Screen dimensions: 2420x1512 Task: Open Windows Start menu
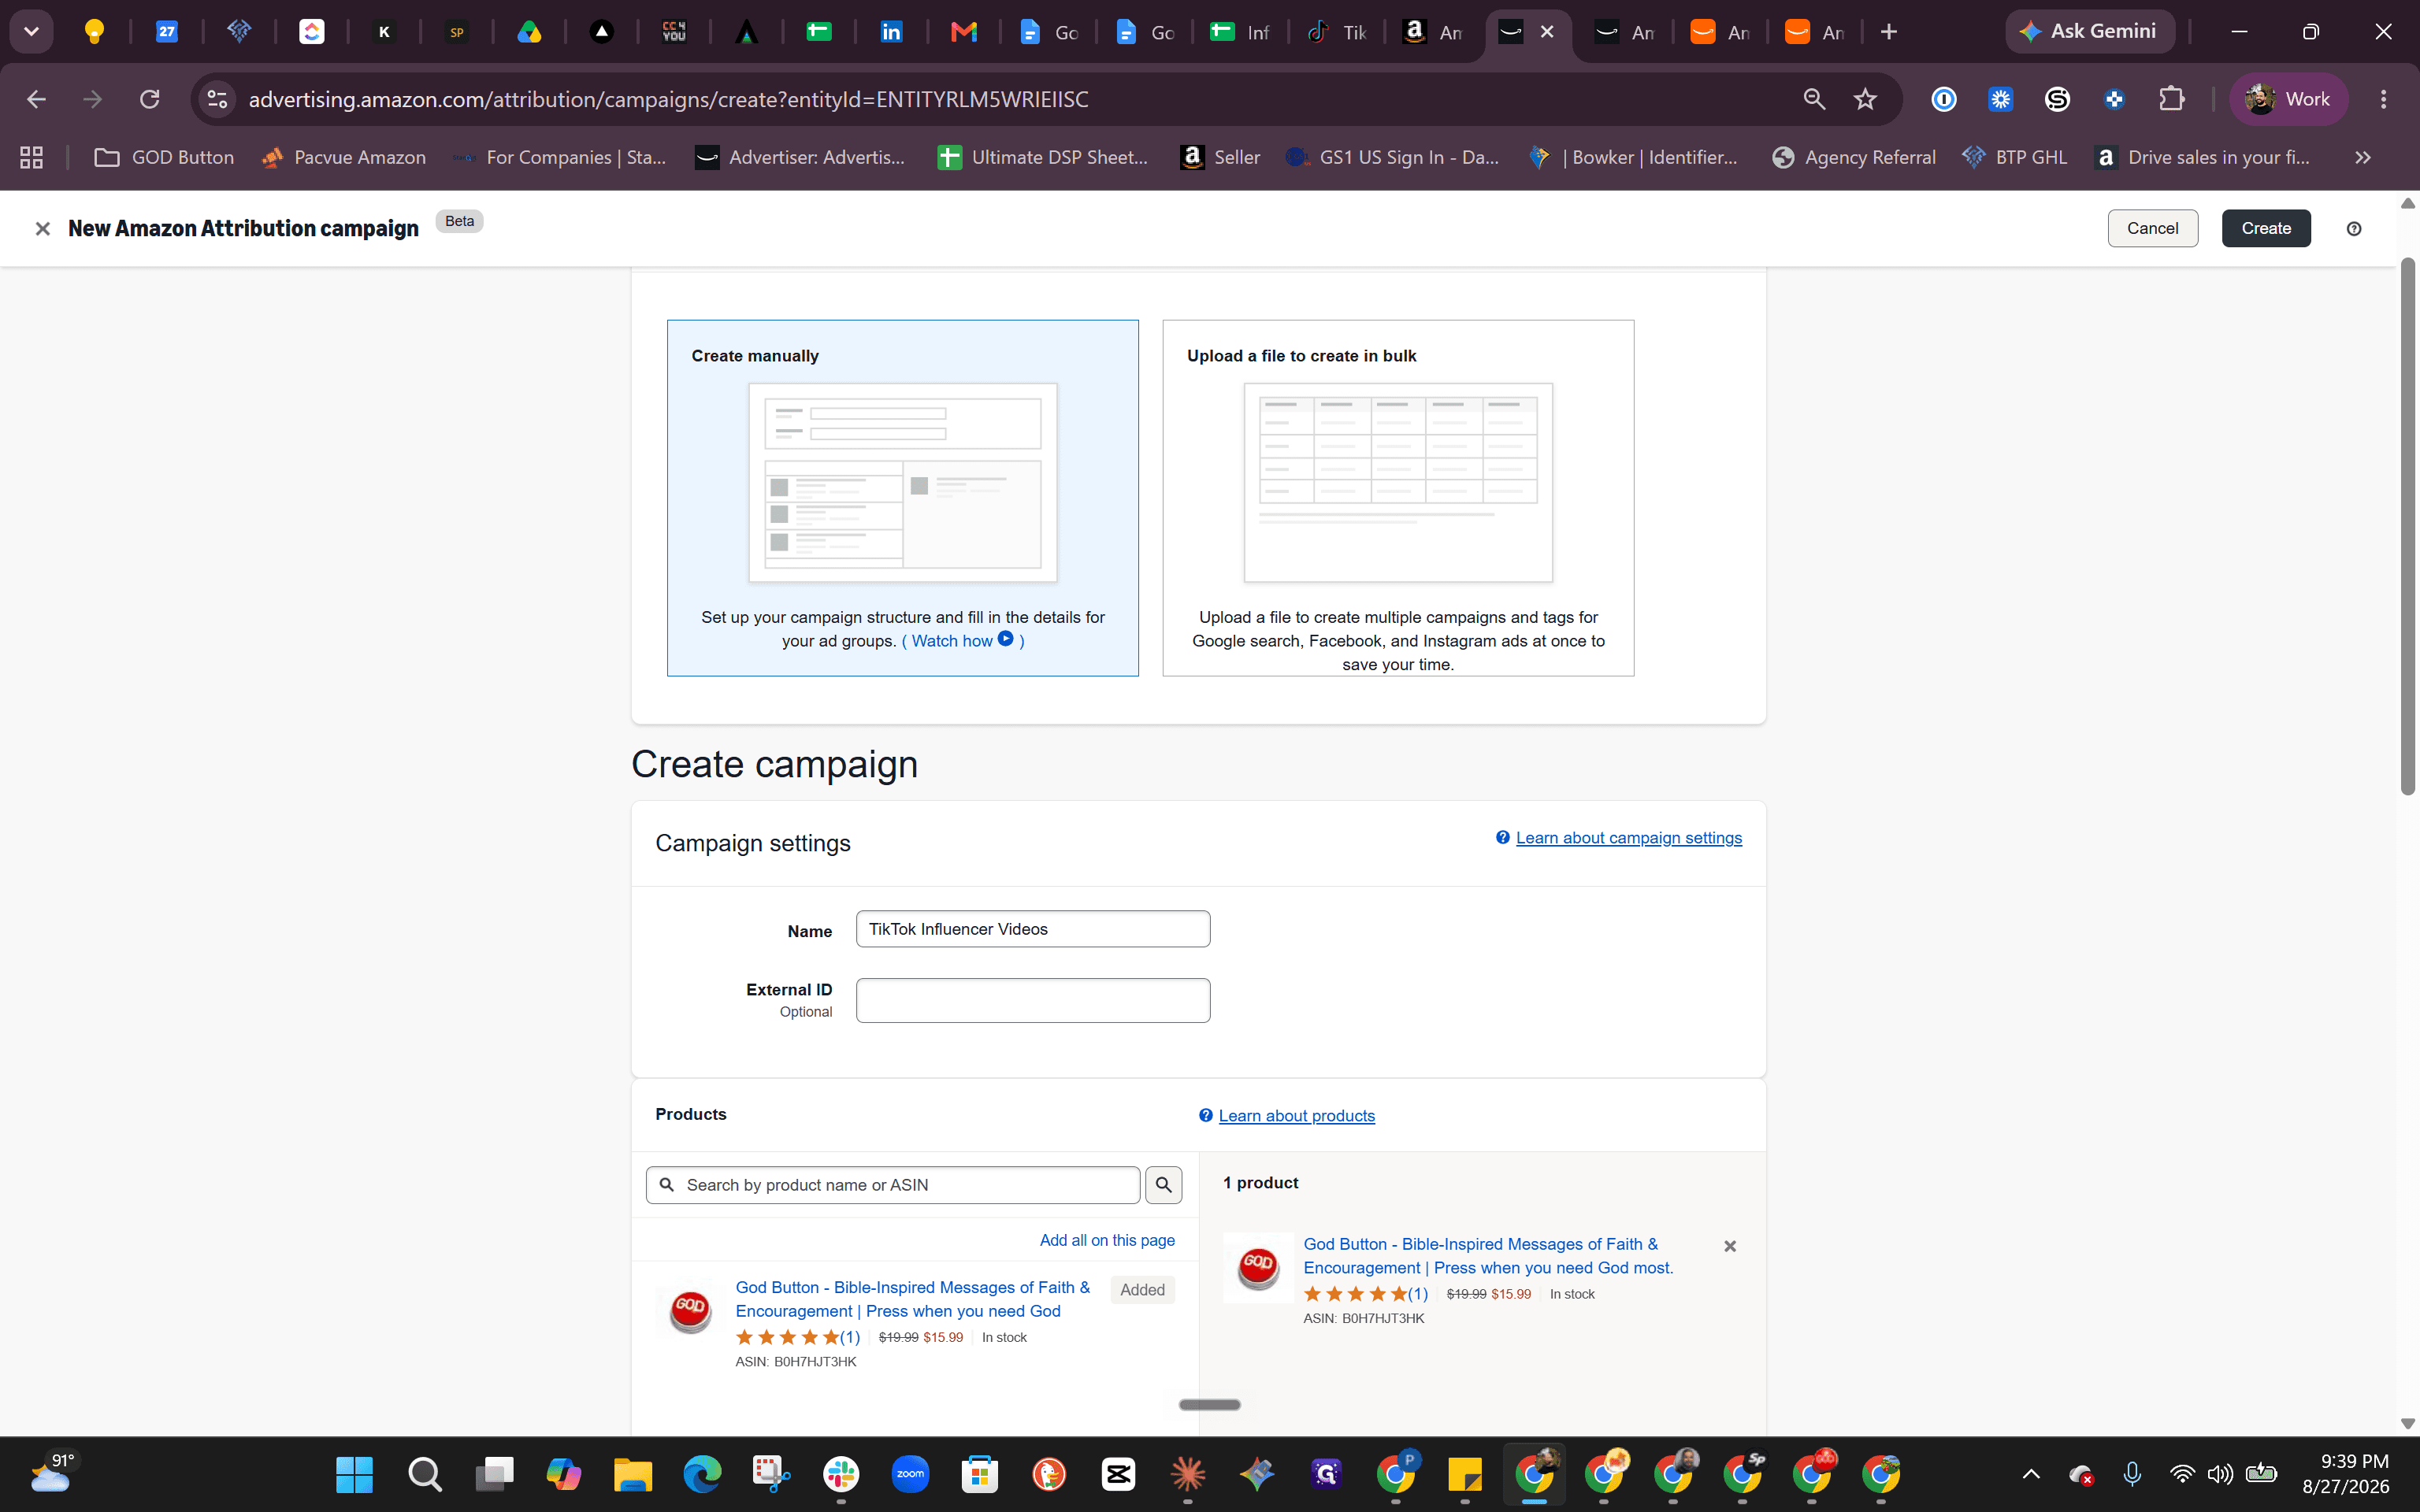point(354,1474)
